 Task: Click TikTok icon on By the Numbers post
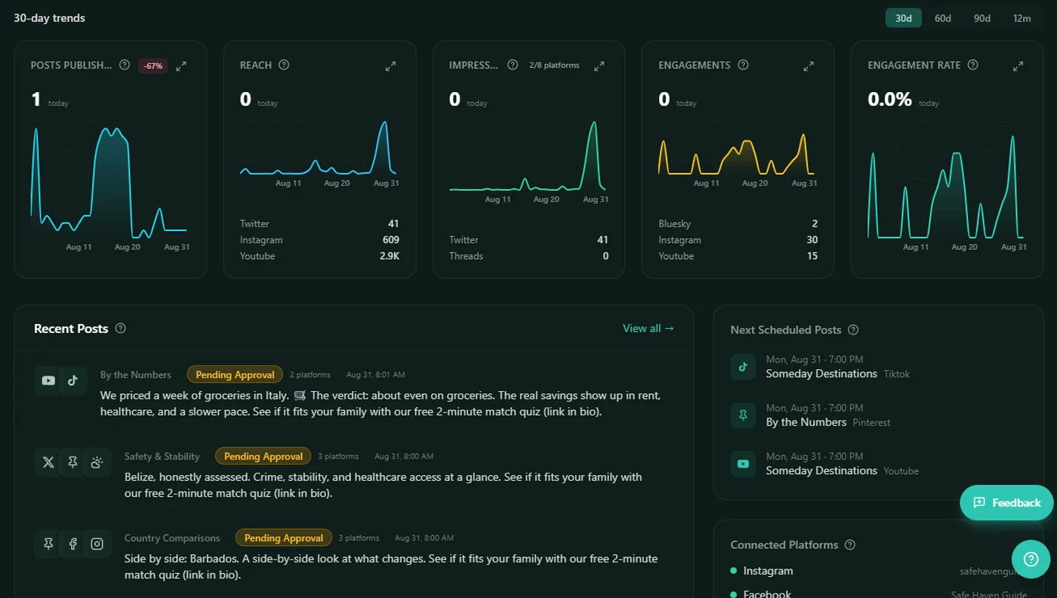coord(72,381)
